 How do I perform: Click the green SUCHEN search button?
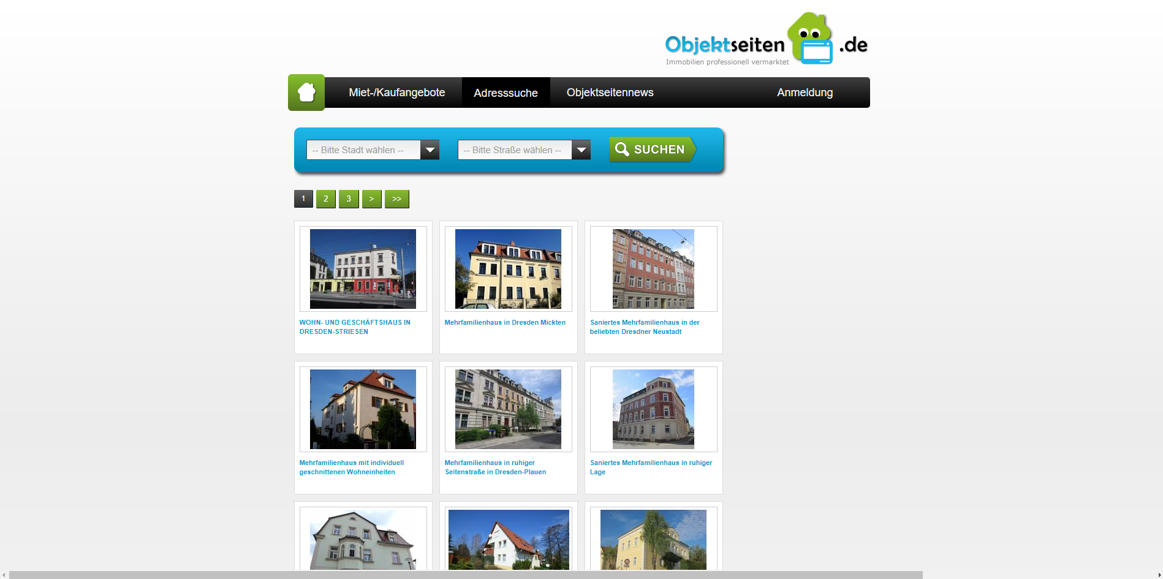tap(653, 149)
